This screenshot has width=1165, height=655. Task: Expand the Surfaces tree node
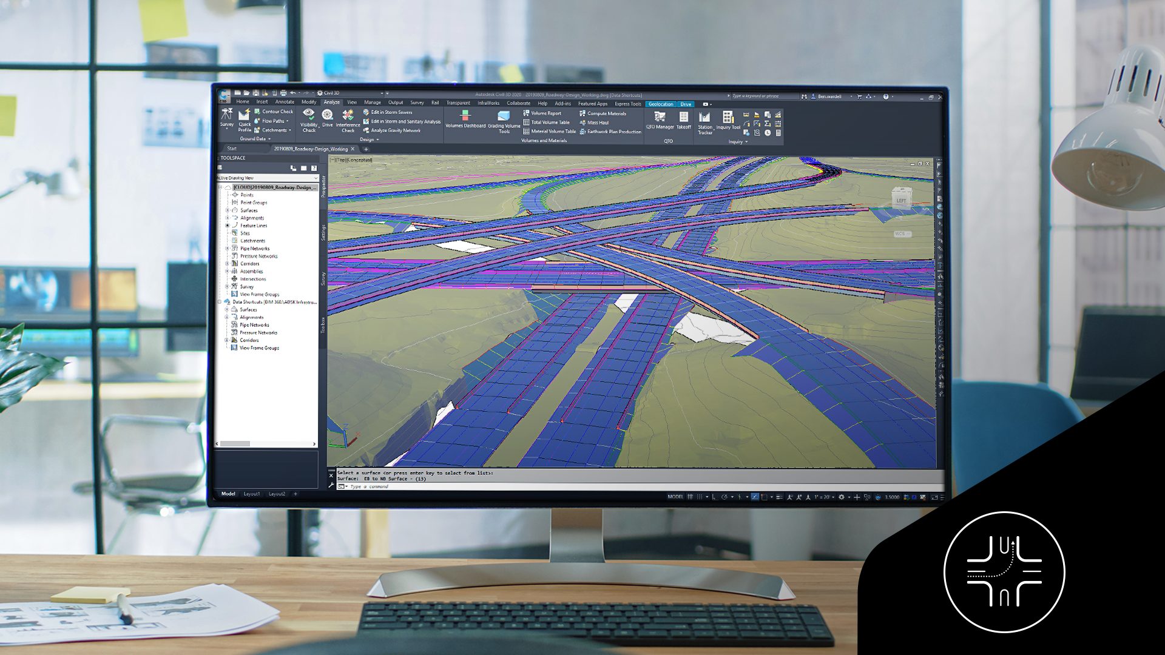point(228,210)
